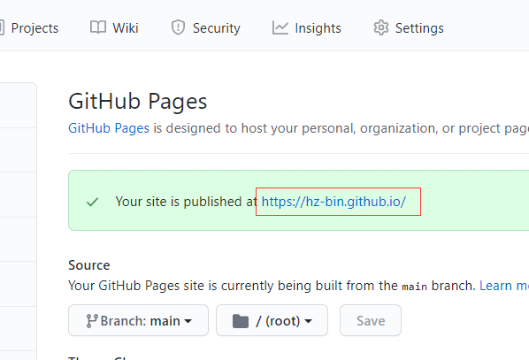Switch to the Security tab
This screenshot has width=529, height=360.
(x=206, y=28)
